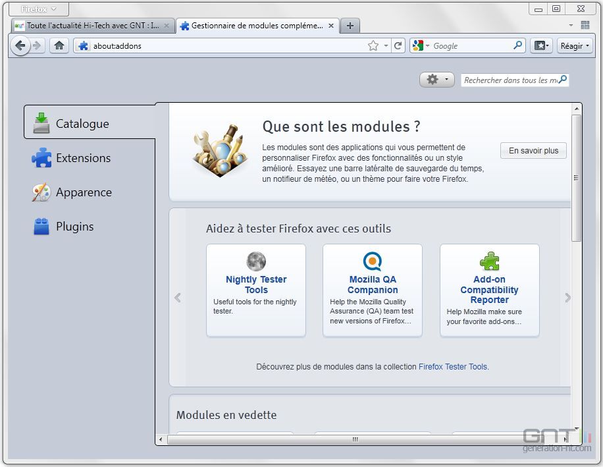Click the scroll left arrow

pyautogui.click(x=161, y=439)
